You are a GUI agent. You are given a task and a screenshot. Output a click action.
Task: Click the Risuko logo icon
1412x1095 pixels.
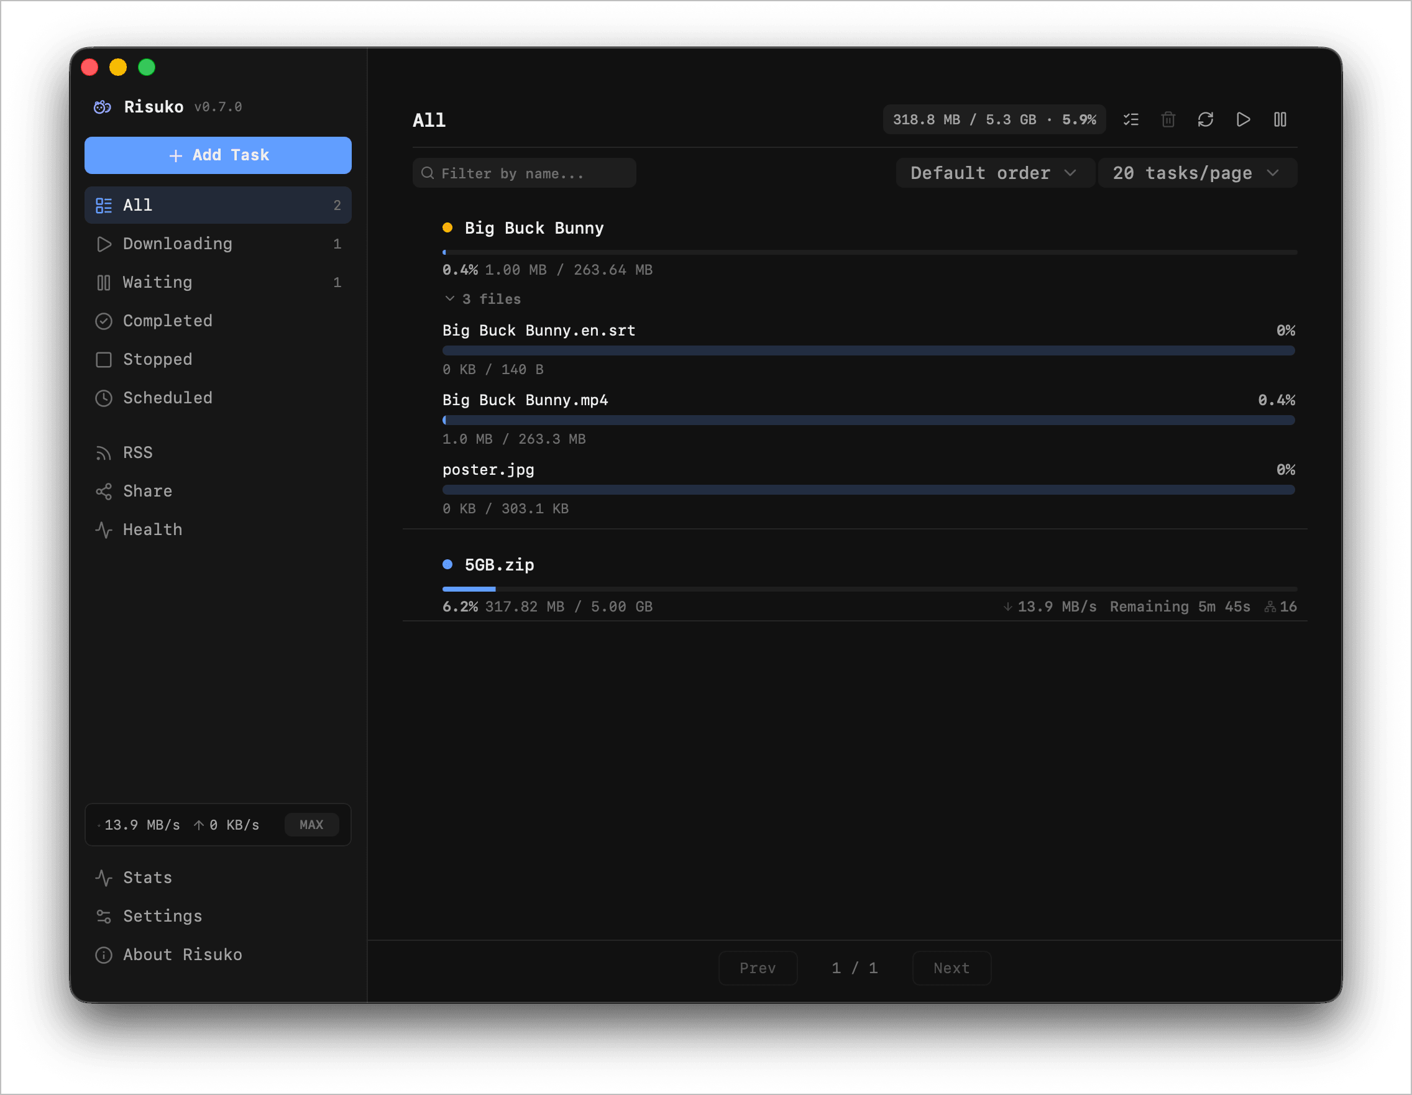[102, 107]
